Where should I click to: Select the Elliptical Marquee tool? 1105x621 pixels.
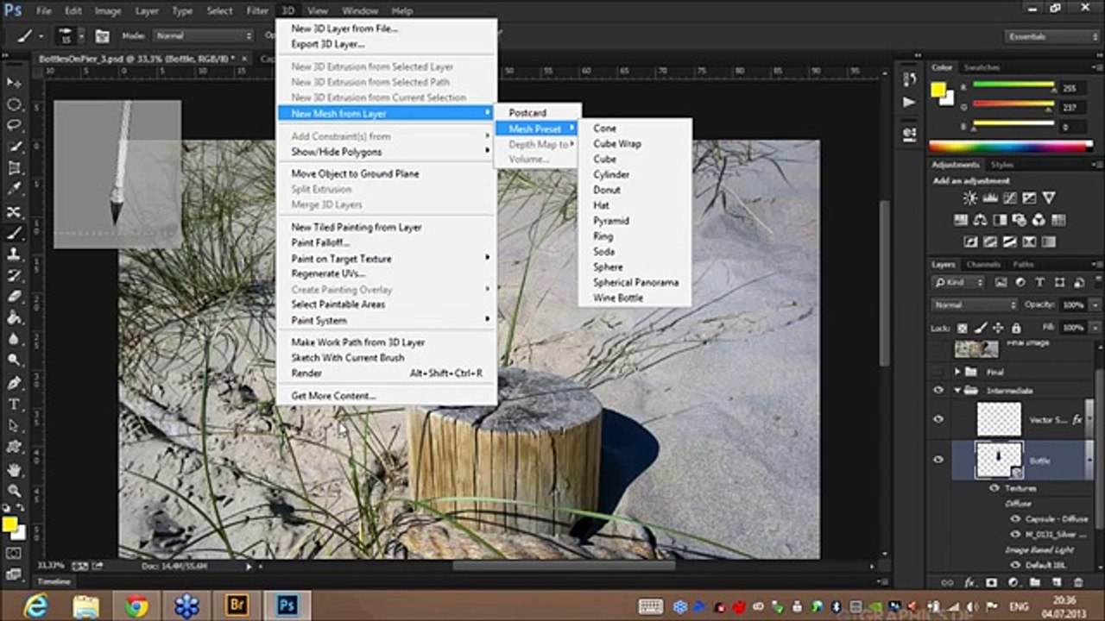point(14,104)
